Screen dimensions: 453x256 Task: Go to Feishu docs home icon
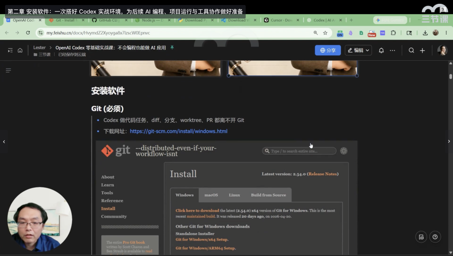coord(20,51)
